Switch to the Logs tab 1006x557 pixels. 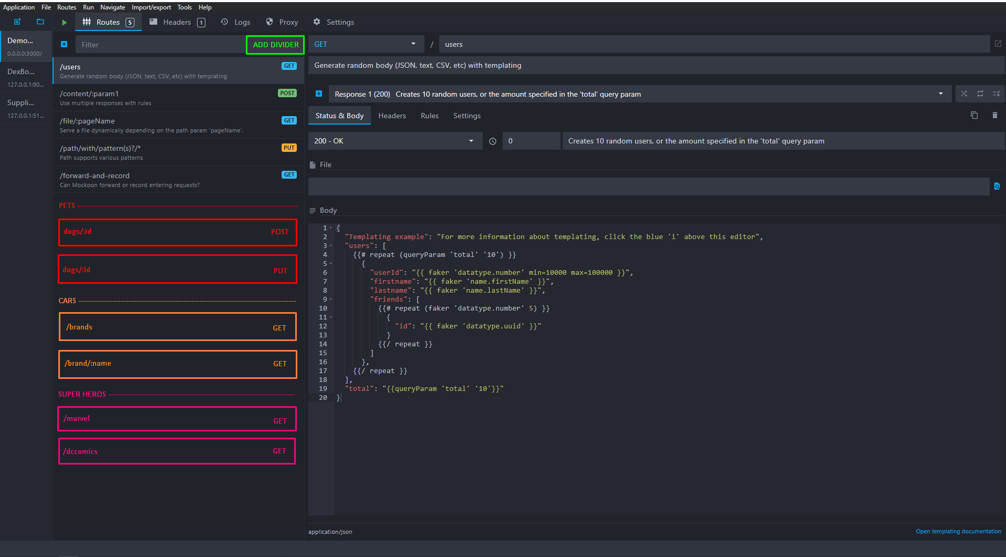[x=235, y=22]
